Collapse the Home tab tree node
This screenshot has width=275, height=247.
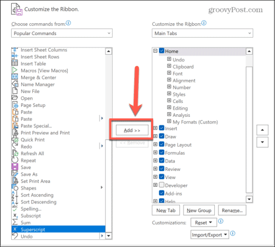click(x=155, y=51)
